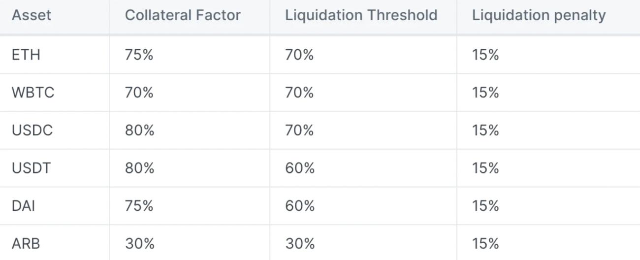Viewport: 640px width, 260px height.
Task: Click USDT's 60% Liquidation Threshold value
Action: [299, 168]
